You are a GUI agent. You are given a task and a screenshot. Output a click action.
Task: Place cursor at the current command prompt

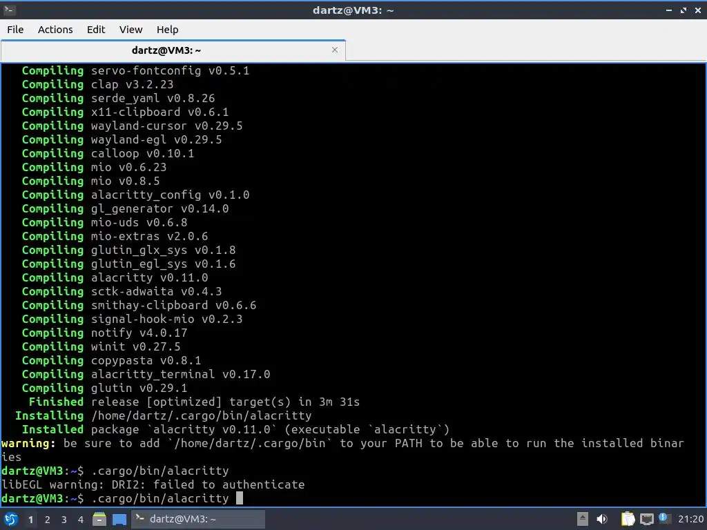[x=240, y=498]
